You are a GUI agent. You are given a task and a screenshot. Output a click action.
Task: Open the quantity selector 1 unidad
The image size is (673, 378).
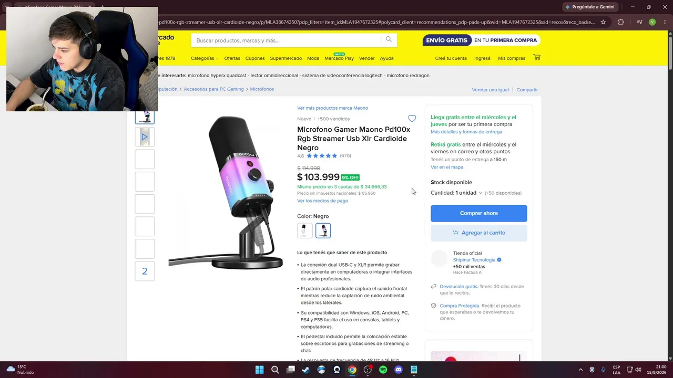(468, 193)
